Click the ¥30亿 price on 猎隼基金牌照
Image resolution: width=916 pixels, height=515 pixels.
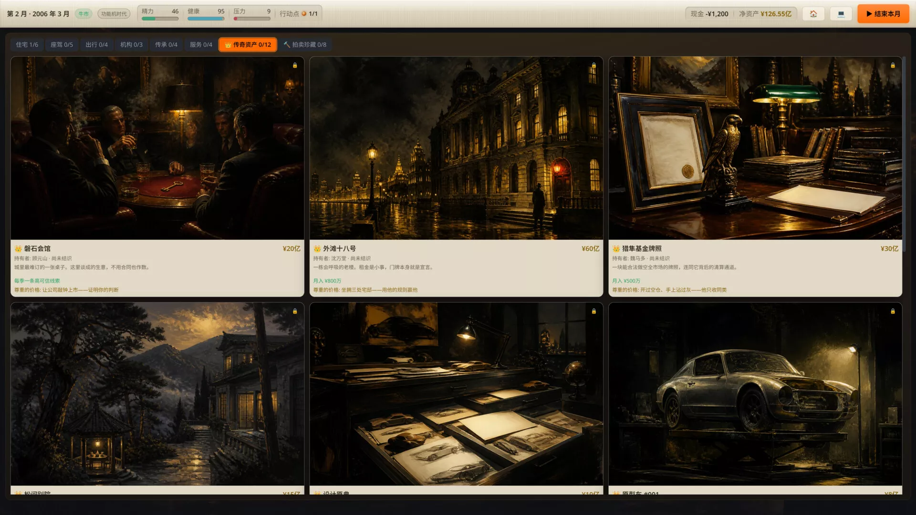(x=889, y=248)
